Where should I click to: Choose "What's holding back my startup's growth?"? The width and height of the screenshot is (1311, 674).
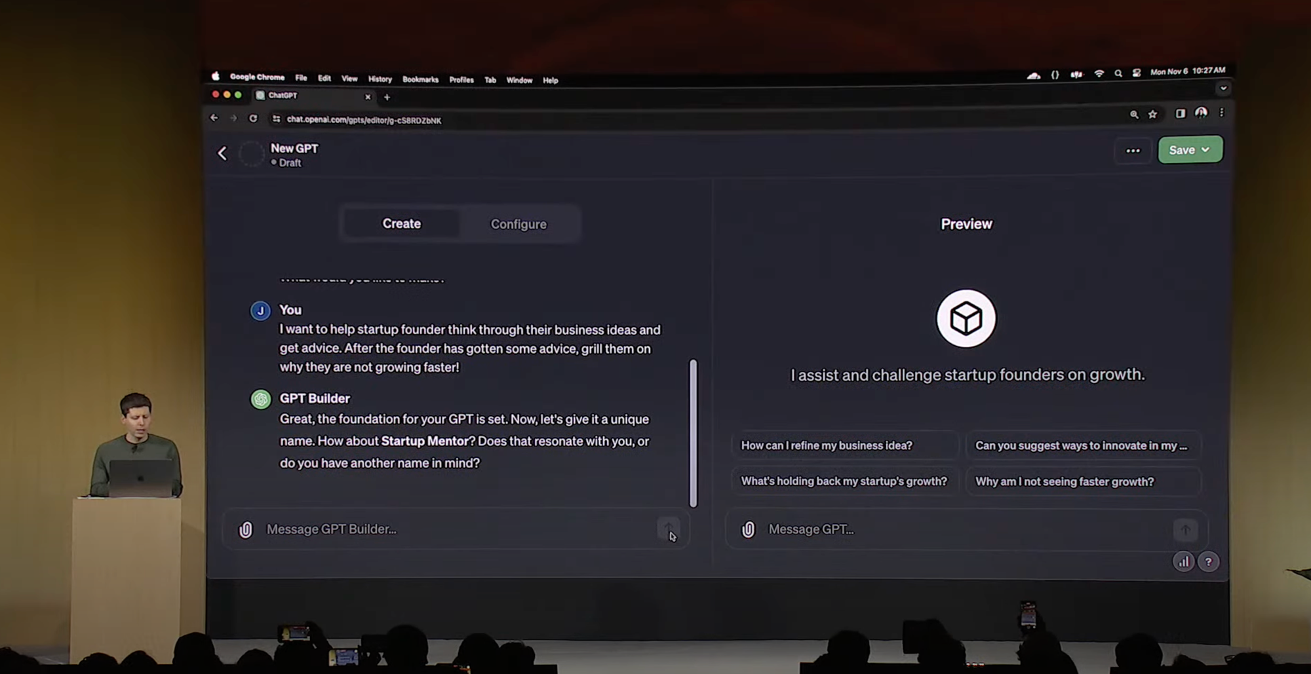[844, 481]
